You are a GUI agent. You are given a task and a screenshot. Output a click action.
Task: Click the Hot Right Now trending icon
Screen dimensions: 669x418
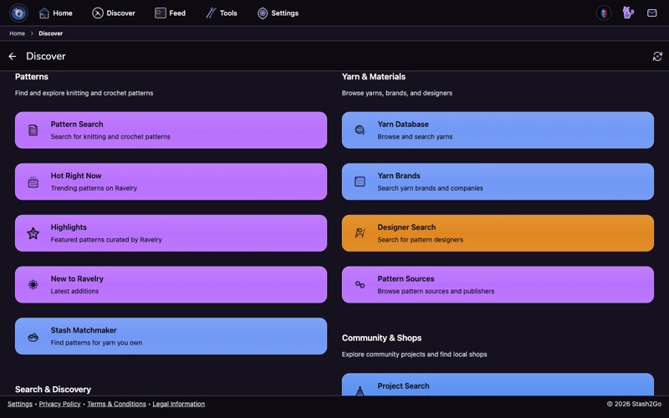click(33, 182)
